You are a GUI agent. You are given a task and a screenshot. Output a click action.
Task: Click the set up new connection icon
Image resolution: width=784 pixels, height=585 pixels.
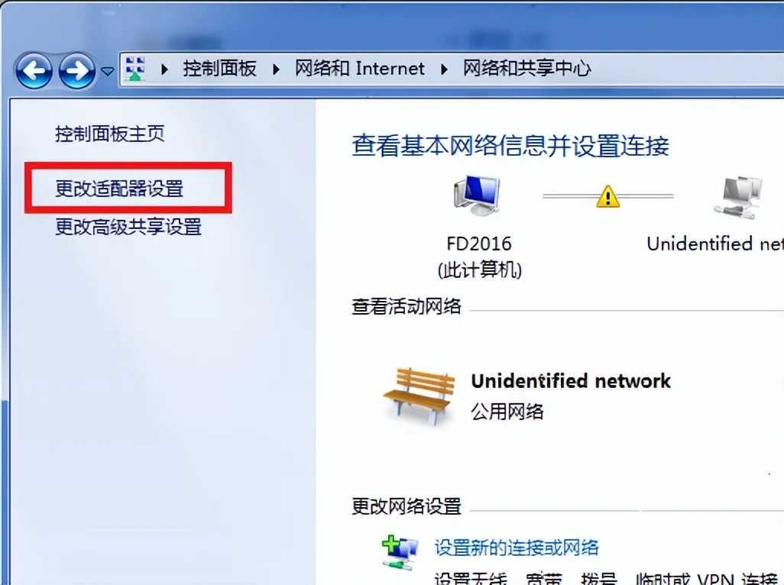coord(400,552)
